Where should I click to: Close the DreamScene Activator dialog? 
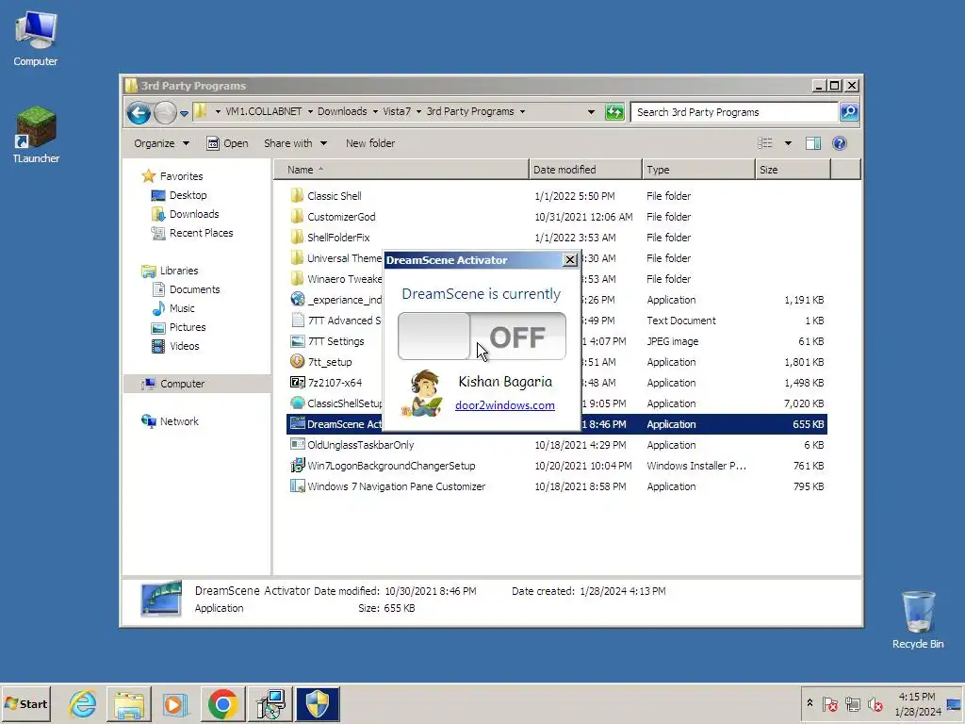(570, 260)
